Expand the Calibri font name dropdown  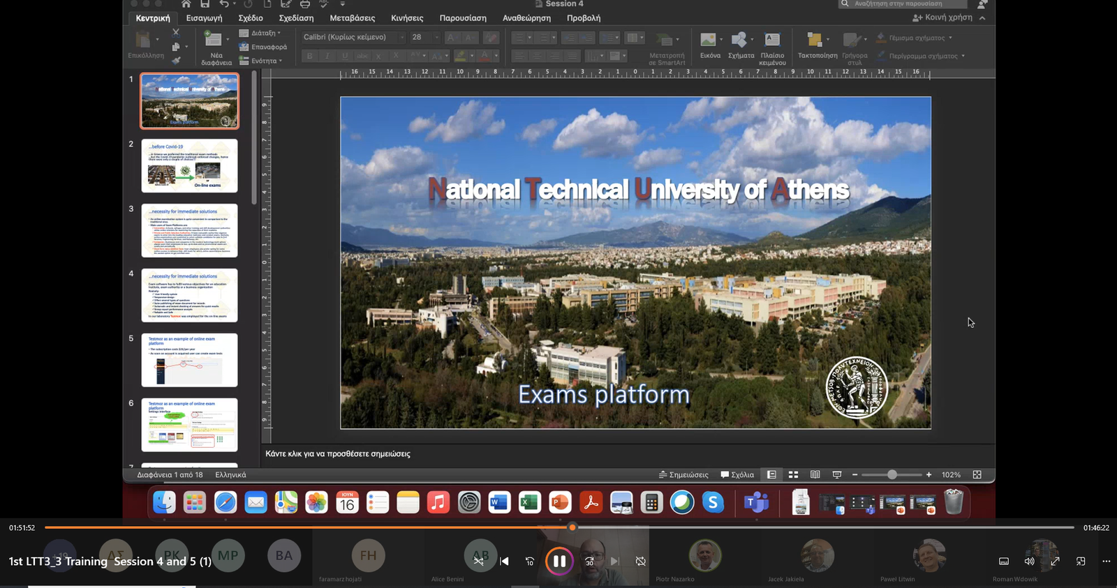coord(402,37)
